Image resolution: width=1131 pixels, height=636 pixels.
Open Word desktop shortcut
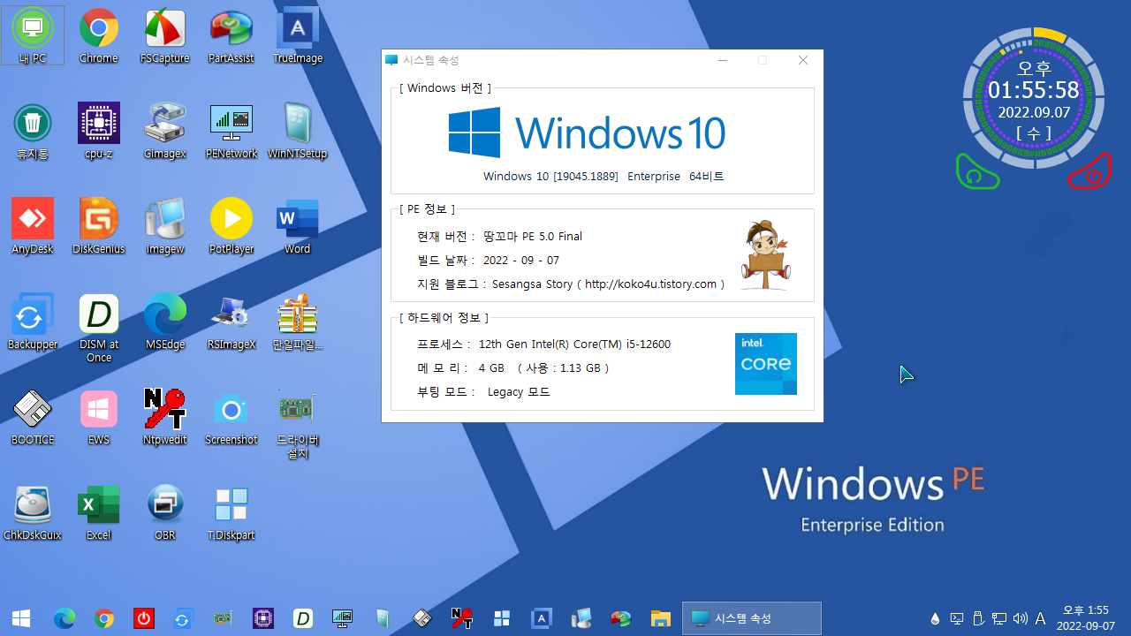point(298,227)
